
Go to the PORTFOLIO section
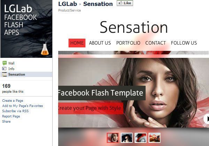click(x=128, y=43)
